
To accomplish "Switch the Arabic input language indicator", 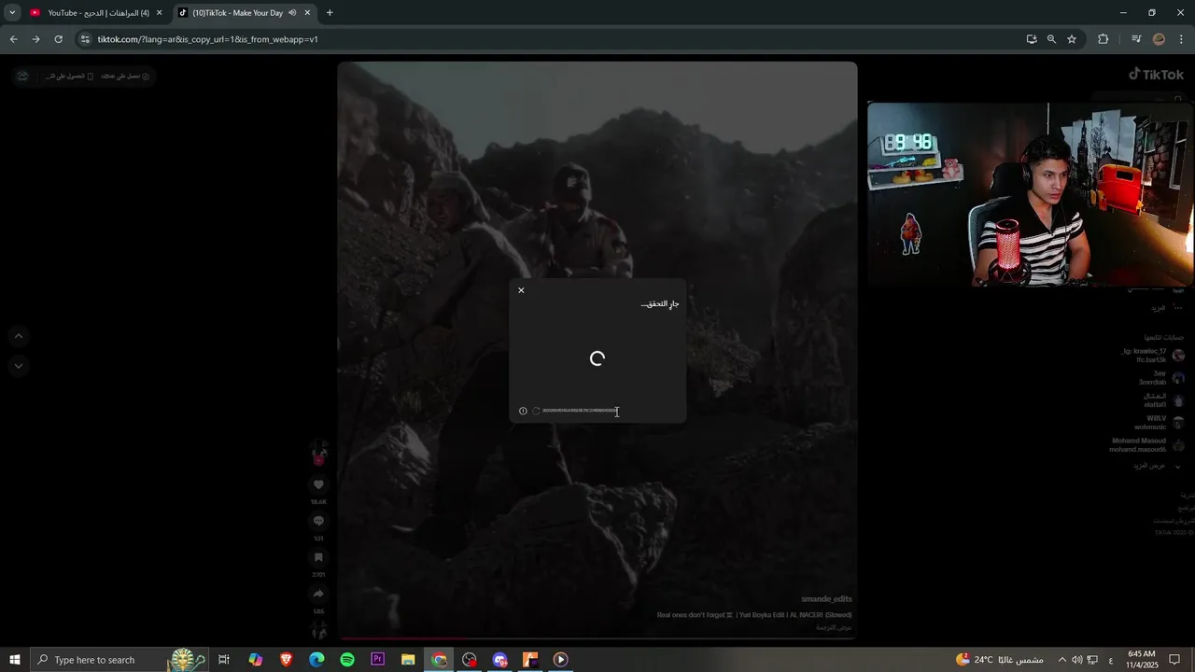I will 1110,660.
